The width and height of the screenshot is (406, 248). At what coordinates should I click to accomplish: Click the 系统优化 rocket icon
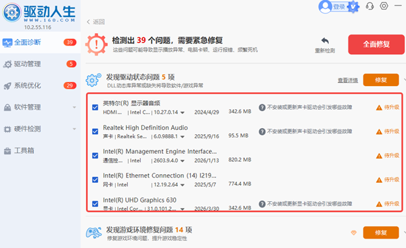(x=7, y=86)
